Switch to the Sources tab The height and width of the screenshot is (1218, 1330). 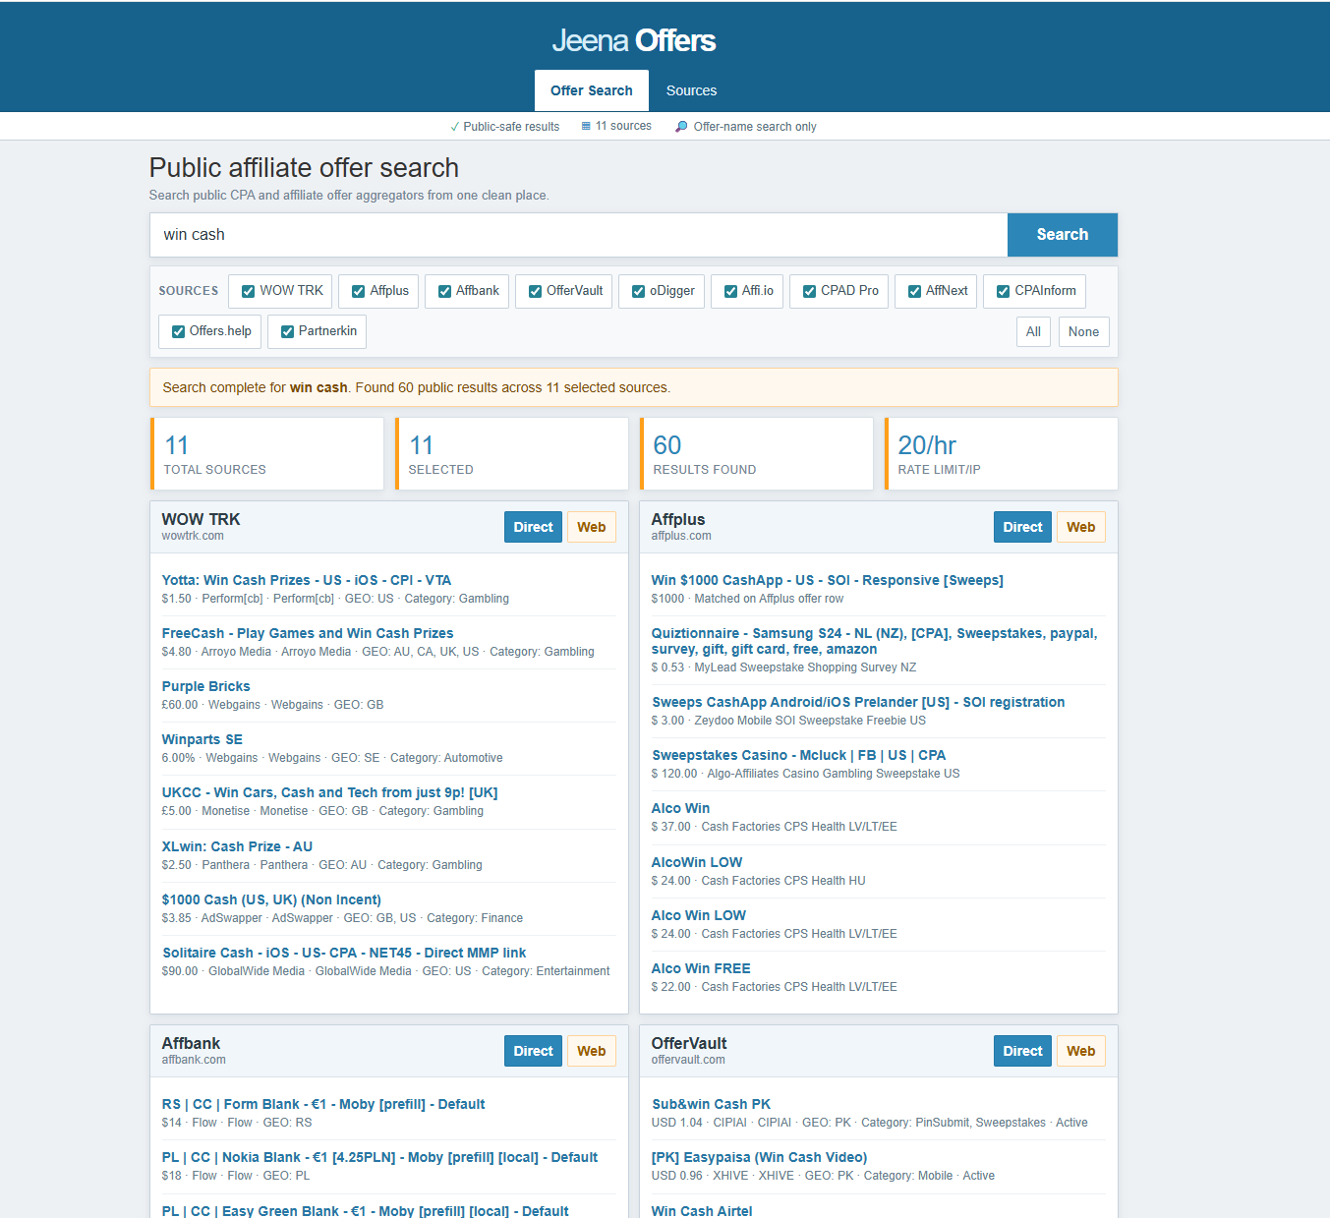[691, 90]
